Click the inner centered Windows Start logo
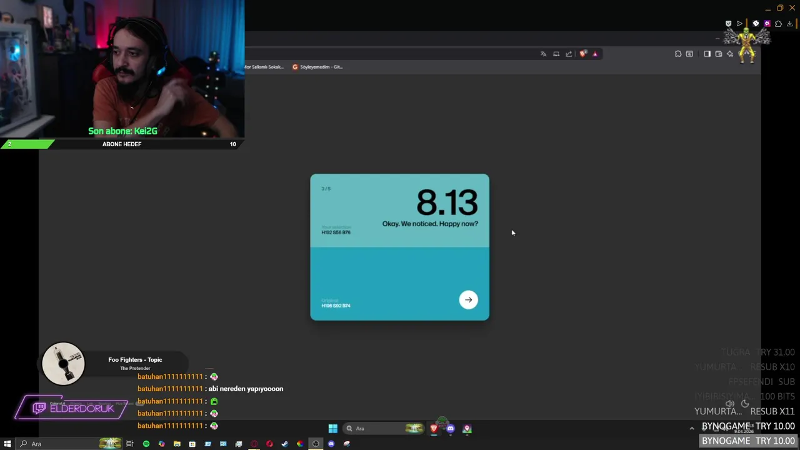This screenshot has height=450, width=800. pos(333,429)
